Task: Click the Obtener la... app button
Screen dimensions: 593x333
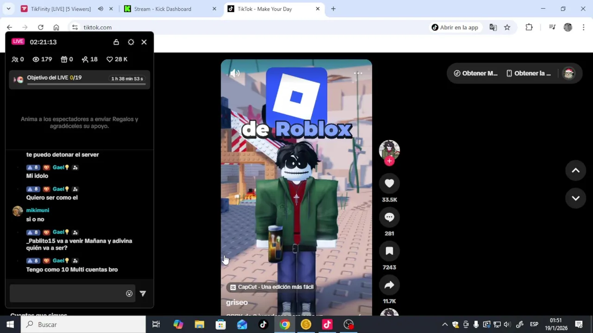Action: tap(529, 73)
